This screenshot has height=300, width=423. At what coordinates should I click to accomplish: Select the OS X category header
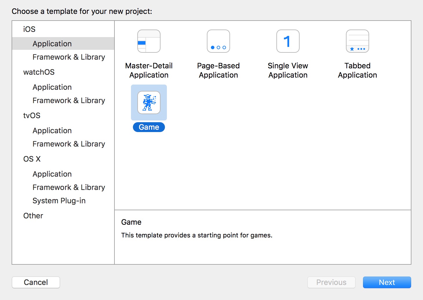(32, 159)
